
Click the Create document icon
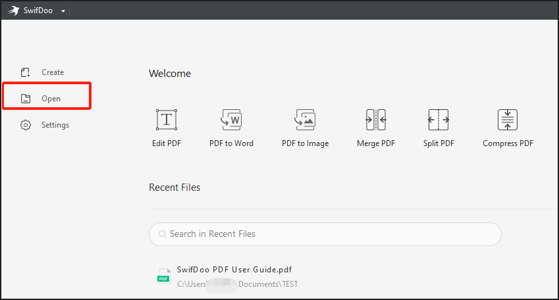(25, 72)
